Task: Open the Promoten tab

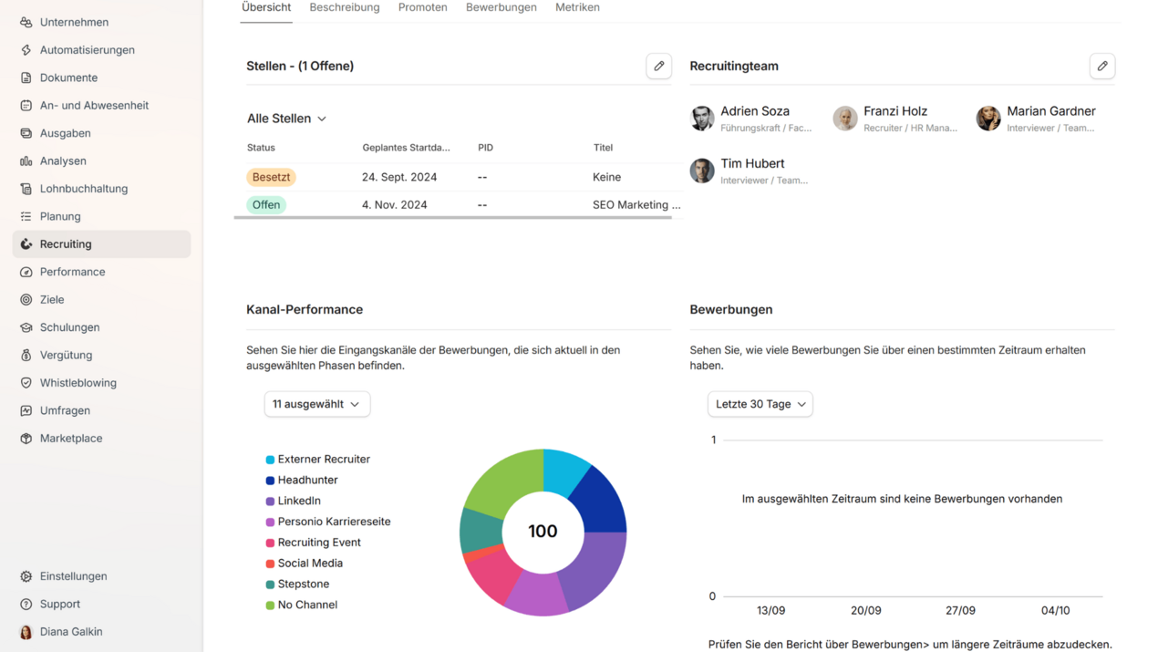Action: 423,7
